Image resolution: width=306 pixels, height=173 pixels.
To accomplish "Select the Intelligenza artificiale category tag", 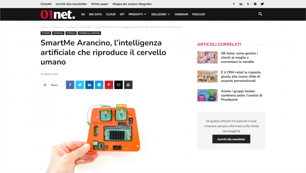I will (x=89, y=33).
